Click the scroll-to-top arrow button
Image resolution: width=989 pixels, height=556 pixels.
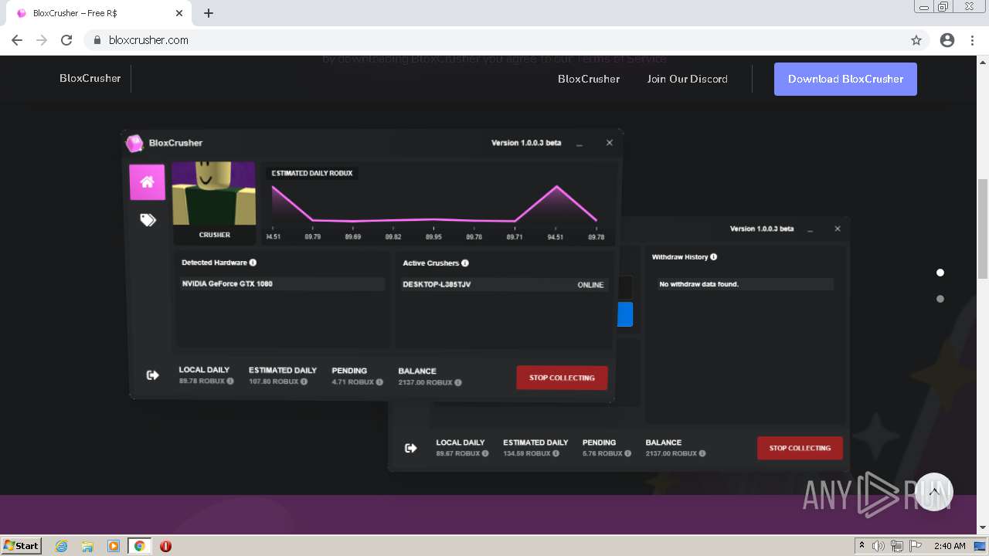pos(934,492)
